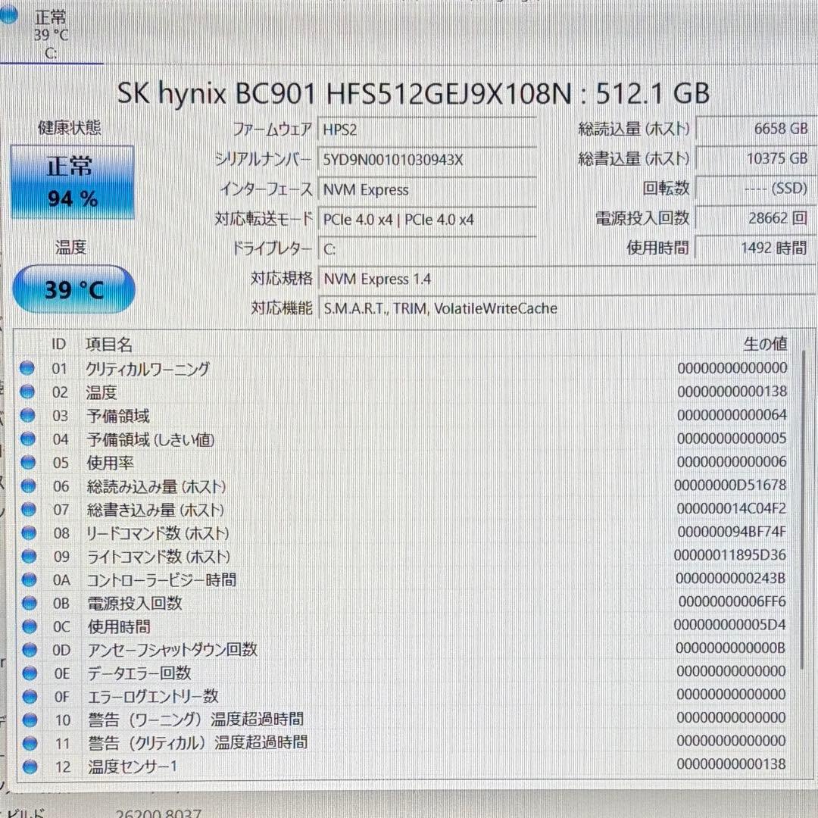818x818 pixels.
Task: Click raw value 000000000005D4
Action: [x=730, y=624]
